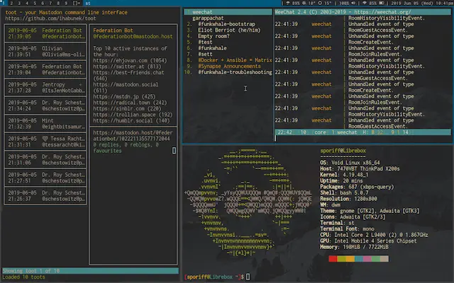Click the 'Kernel: 4.19.48_1' line
Image resolution: width=454 pixels, height=283 pixels.
click(344, 175)
